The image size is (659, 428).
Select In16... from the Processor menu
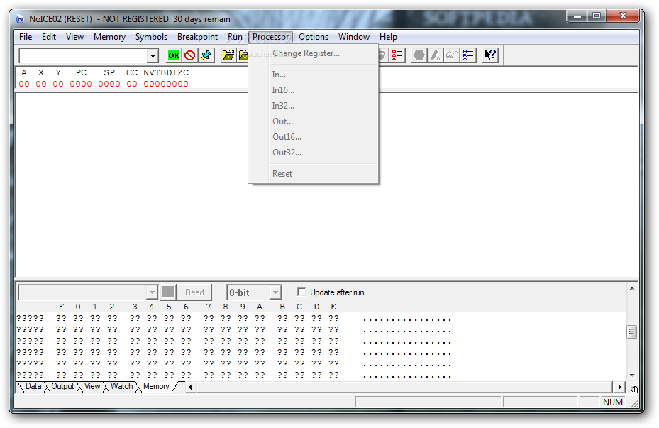[x=313, y=90]
